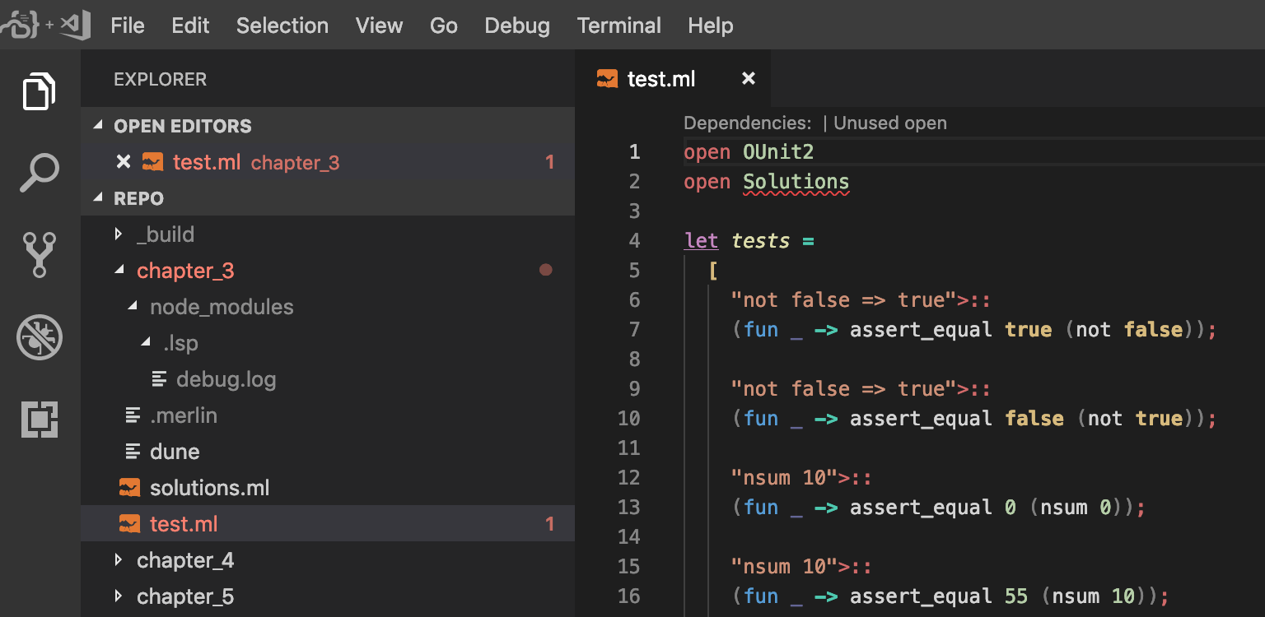Open the Go menu

tap(443, 26)
